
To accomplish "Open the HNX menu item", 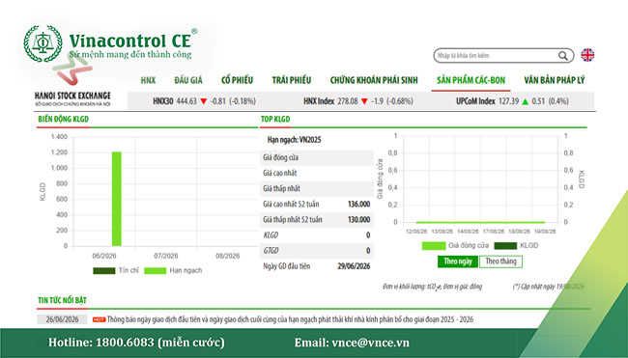I will pyautogui.click(x=148, y=80).
